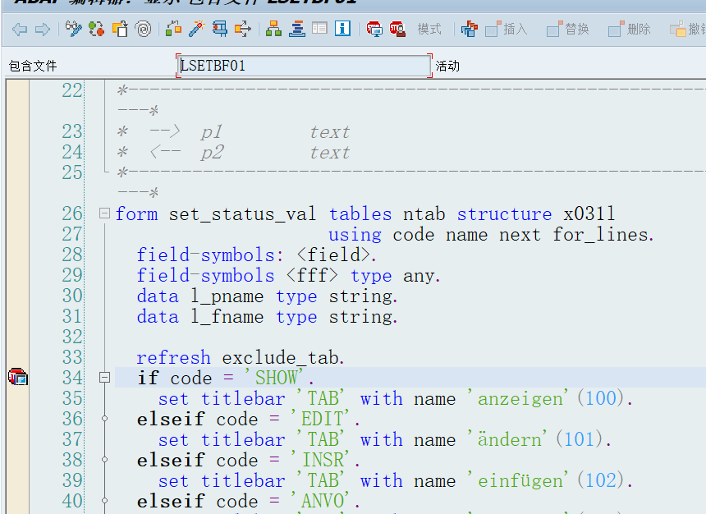The image size is (706, 514).
Task: Collapse the if block at line 34
Action: (105, 377)
